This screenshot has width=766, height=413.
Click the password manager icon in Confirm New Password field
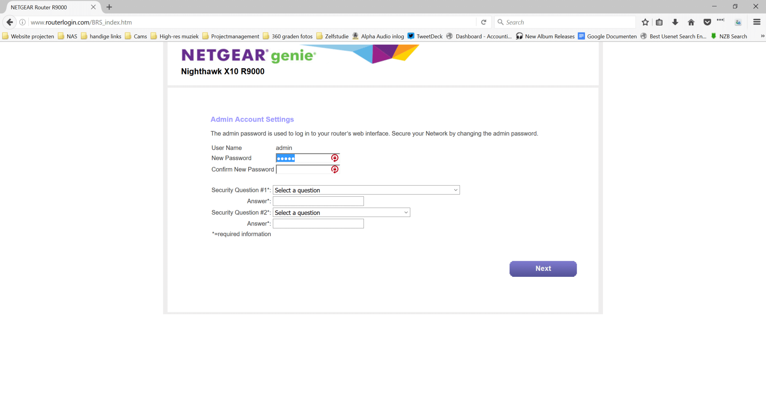click(335, 169)
